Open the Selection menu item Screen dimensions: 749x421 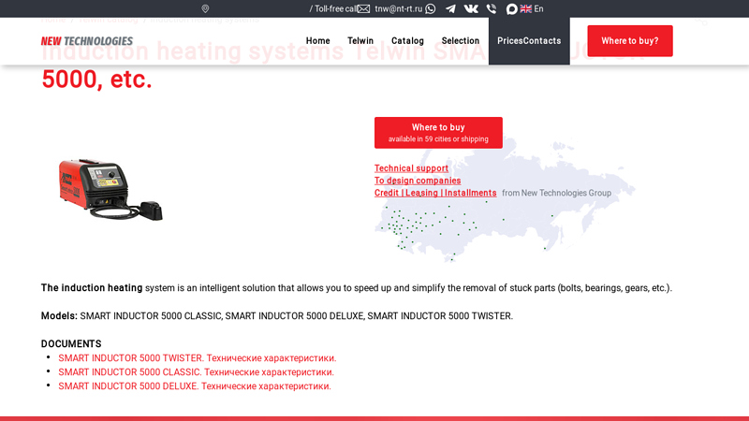click(461, 41)
